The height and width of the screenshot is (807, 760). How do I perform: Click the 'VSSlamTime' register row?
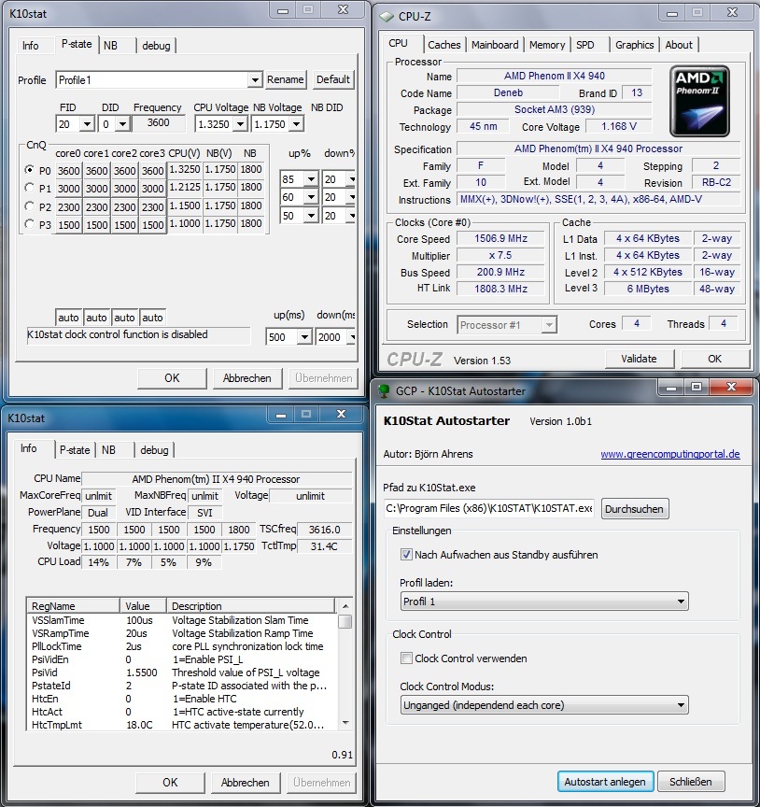tap(183, 620)
